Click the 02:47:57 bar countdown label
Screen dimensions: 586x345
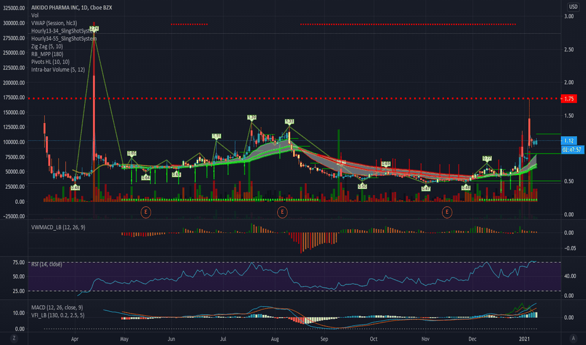pos(573,149)
